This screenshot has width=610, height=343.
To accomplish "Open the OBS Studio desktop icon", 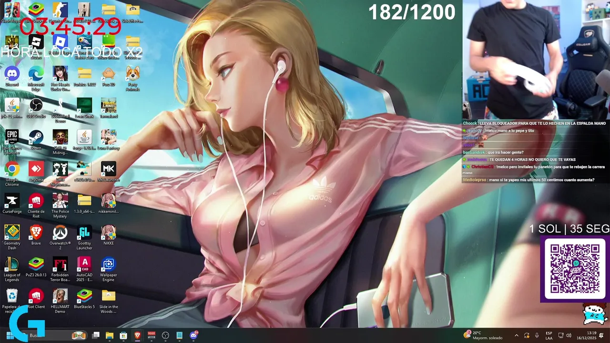I will (36, 108).
